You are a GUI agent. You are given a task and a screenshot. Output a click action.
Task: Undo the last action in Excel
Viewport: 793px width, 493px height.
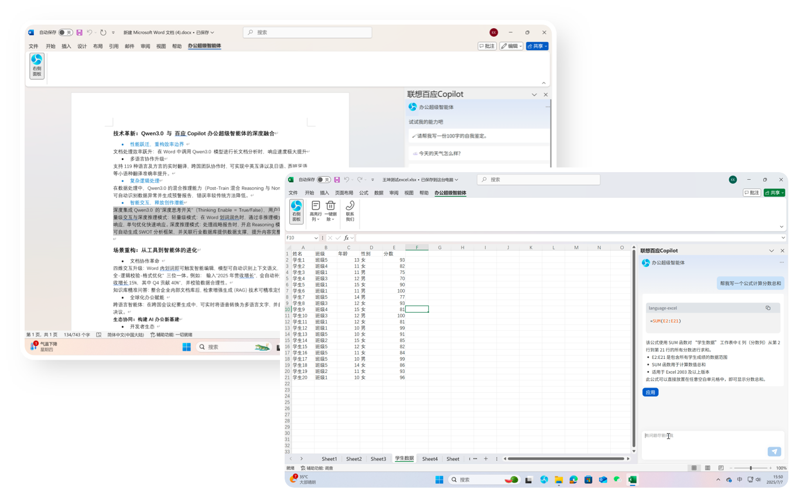347,180
